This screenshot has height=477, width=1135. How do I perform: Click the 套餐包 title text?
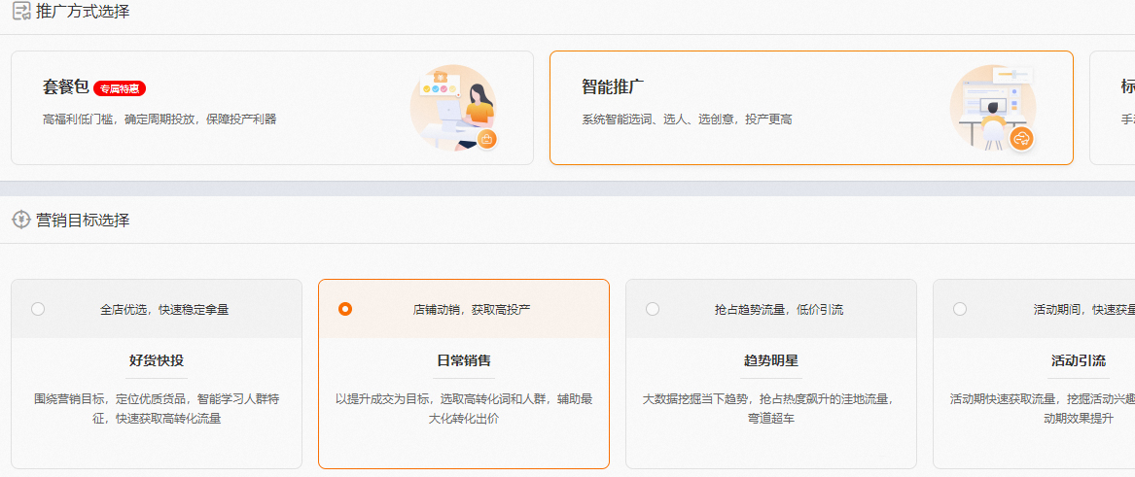66,87
